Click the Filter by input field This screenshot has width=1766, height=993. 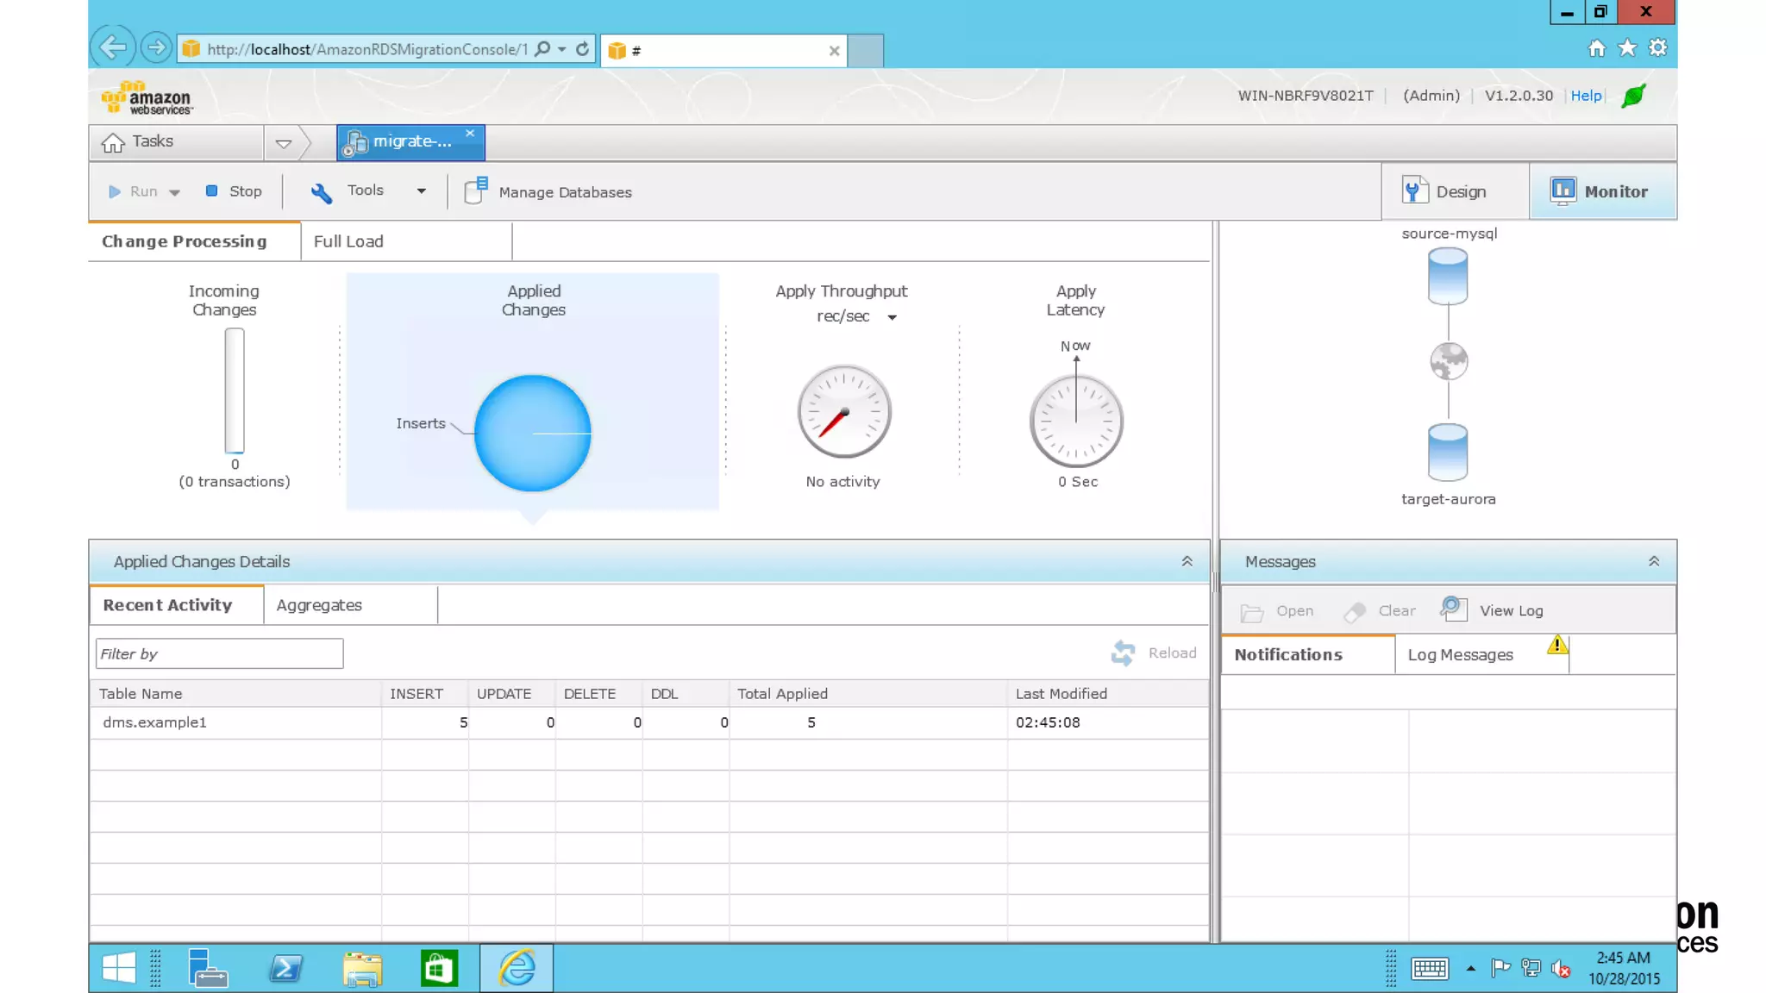click(219, 653)
